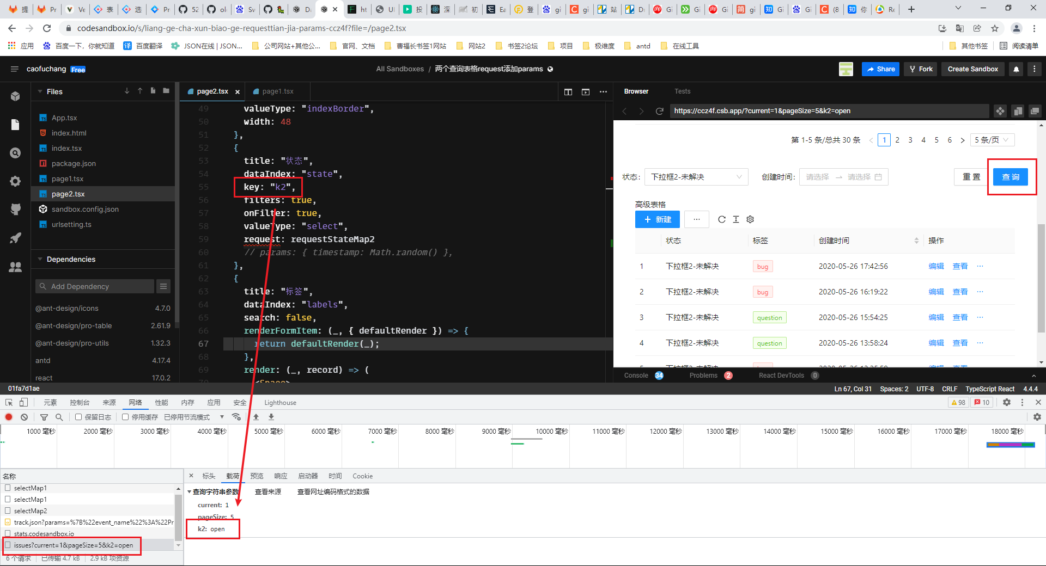Image resolution: width=1046 pixels, height=566 pixels.
Task: Click the table density icon in preview
Action: (x=736, y=219)
